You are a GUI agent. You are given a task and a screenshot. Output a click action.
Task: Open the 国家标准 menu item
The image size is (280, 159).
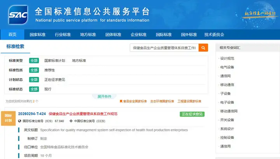(x=37, y=35)
